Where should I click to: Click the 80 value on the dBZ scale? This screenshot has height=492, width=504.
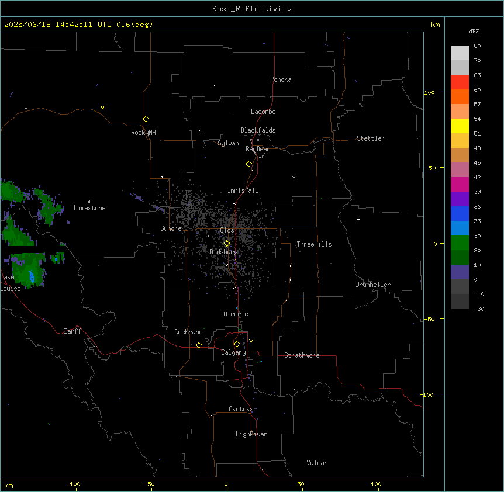click(x=477, y=46)
